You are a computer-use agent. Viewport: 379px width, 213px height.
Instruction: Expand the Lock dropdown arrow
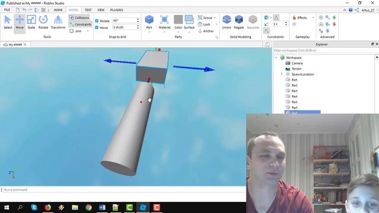pyautogui.click(x=216, y=24)
